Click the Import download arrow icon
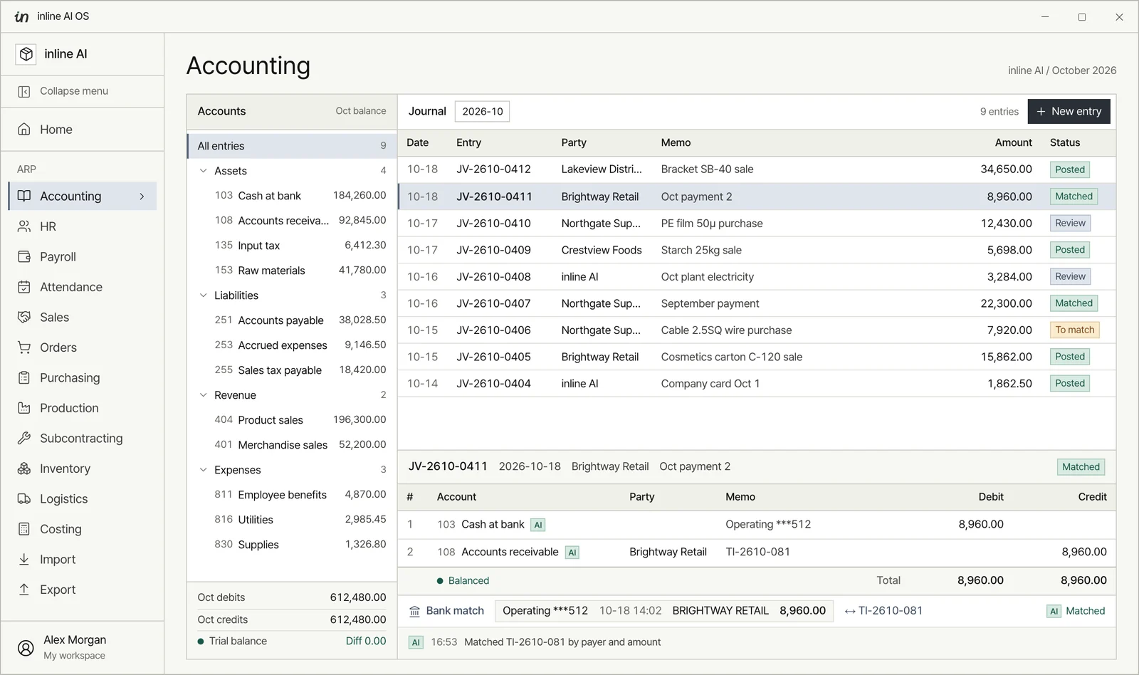1139x675 pixels. 24,559
